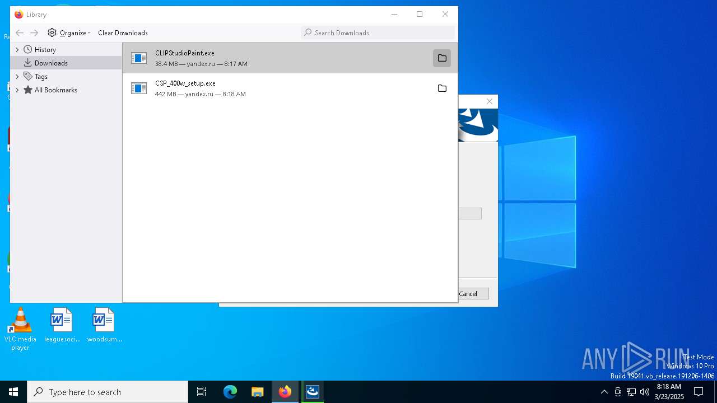The width and height of the screenshot is (717, 403).
Task: Select the leaguesoci Word document on desktop
Action: click(x=62, y=326)
